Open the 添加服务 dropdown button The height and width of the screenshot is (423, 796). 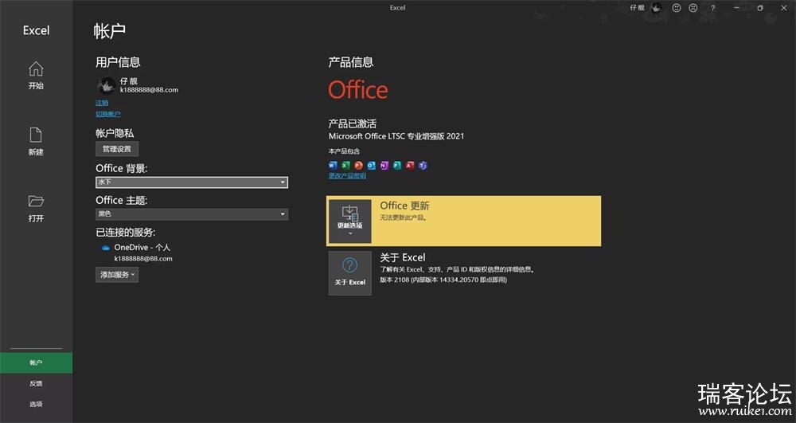[117, 275]
